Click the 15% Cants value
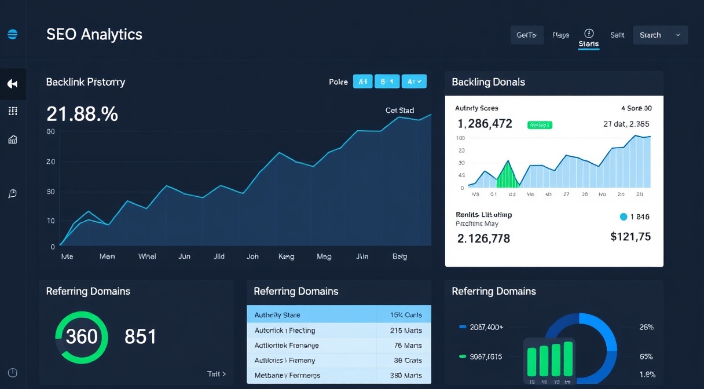 coord(406,315)
